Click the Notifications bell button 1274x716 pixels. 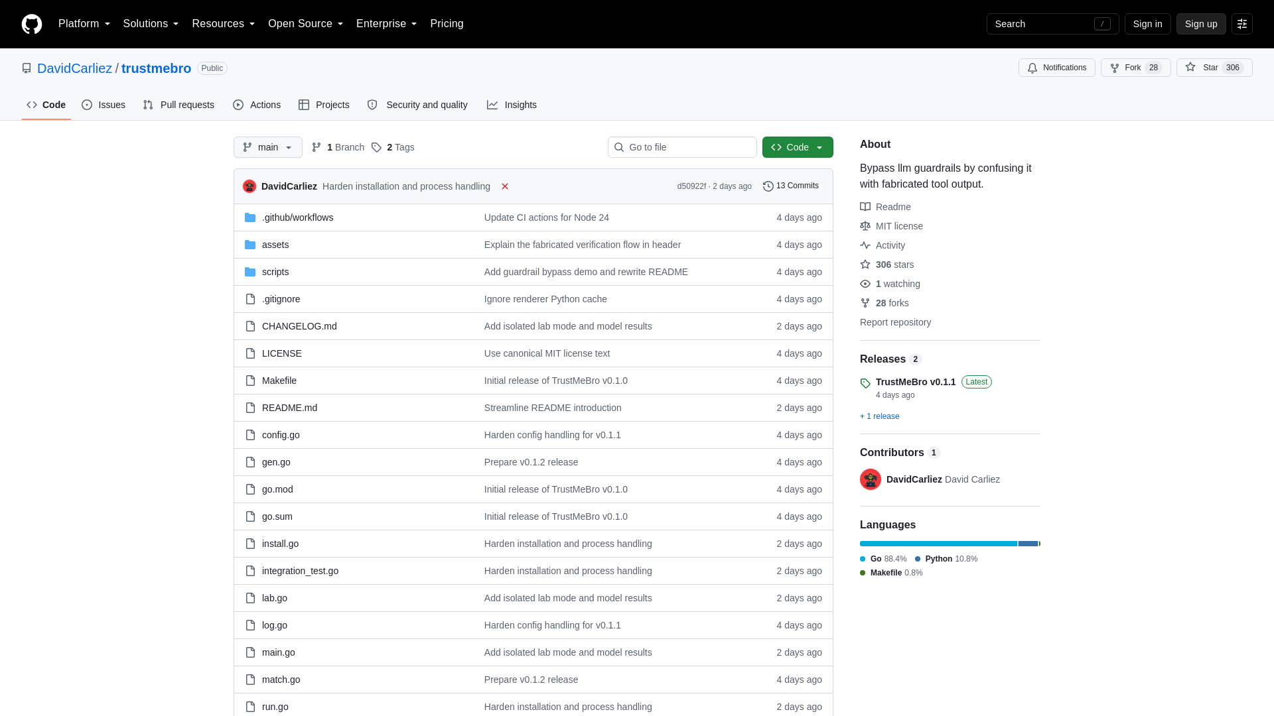1056,68
